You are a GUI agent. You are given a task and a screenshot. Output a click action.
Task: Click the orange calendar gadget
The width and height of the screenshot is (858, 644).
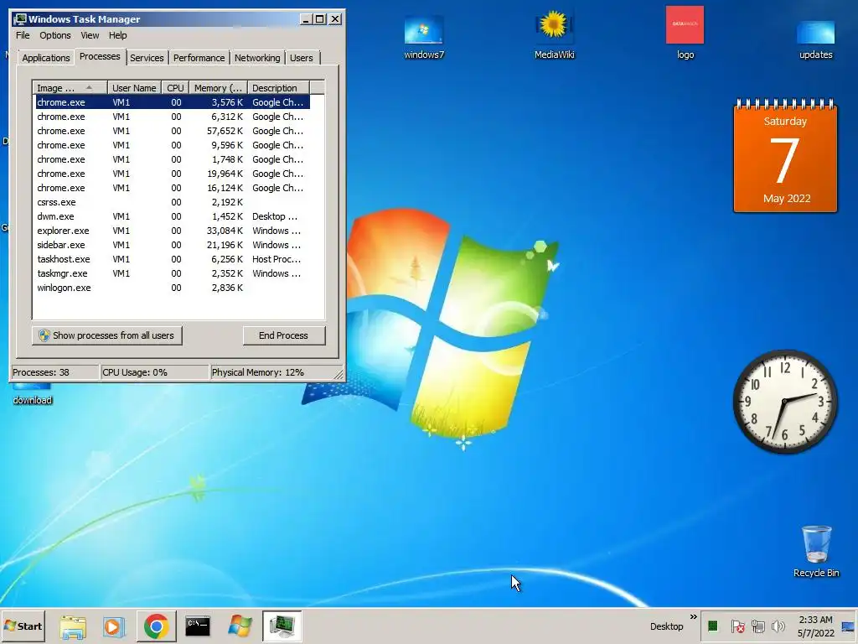click(785, 155)
